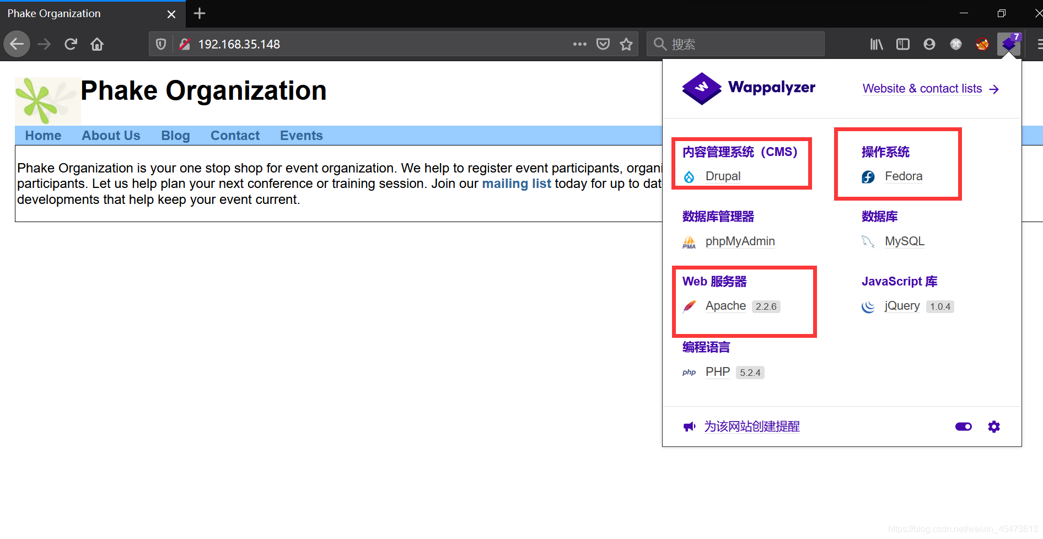Go back using the browser back arrow

pyautogui.click(x=17, y=44)
